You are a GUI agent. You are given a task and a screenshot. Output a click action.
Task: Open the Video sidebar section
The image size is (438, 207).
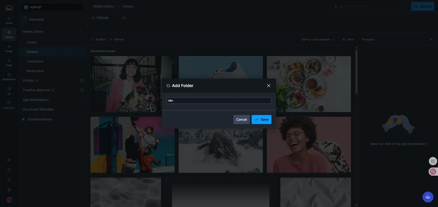(x=9, y=62)
